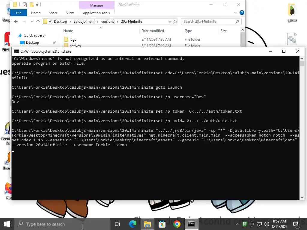Sort by Type column header
This screenshot has width=307, height=230.
click(188, 31)
